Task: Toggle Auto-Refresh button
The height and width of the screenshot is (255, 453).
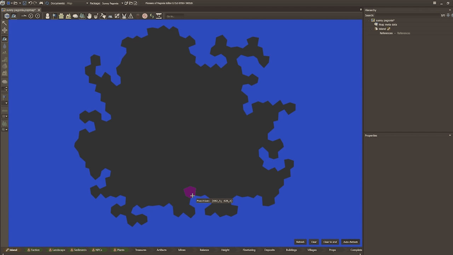Action: pyautogui.click(x=350, y=242)
